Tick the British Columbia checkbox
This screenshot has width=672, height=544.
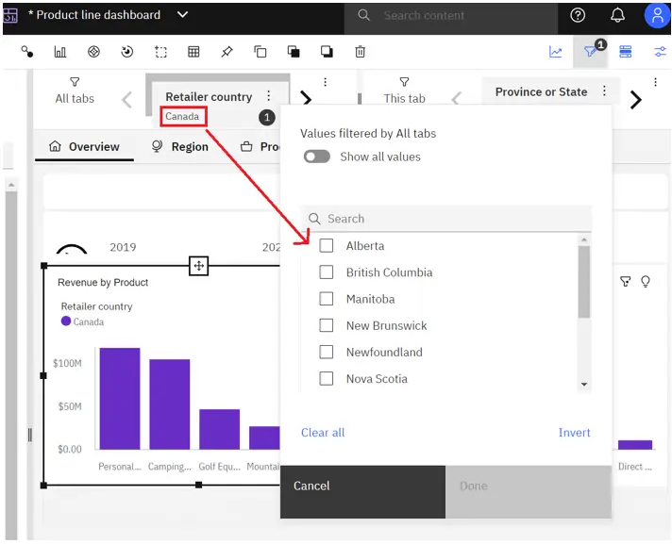pyautogui.click(x=327, y=272)
